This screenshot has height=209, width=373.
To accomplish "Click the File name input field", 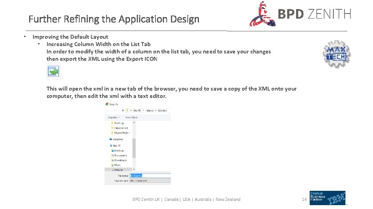I will 150,176.
